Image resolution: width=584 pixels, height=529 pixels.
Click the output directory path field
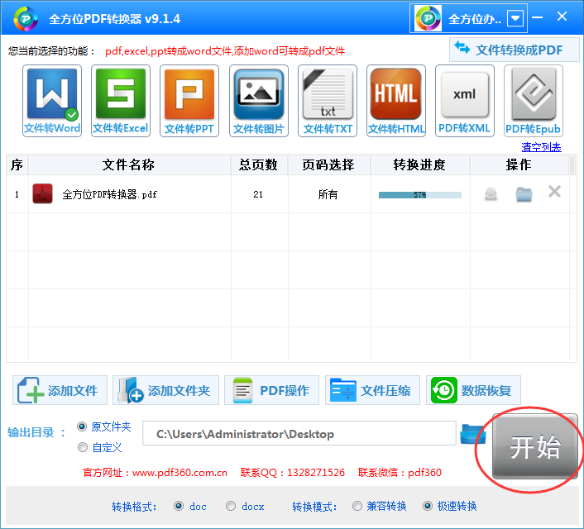click(299, 433)
